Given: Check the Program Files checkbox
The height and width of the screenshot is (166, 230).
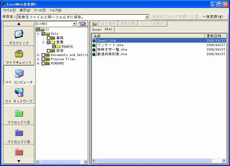Looking at the screenshot, I should [x=43, y=59].
